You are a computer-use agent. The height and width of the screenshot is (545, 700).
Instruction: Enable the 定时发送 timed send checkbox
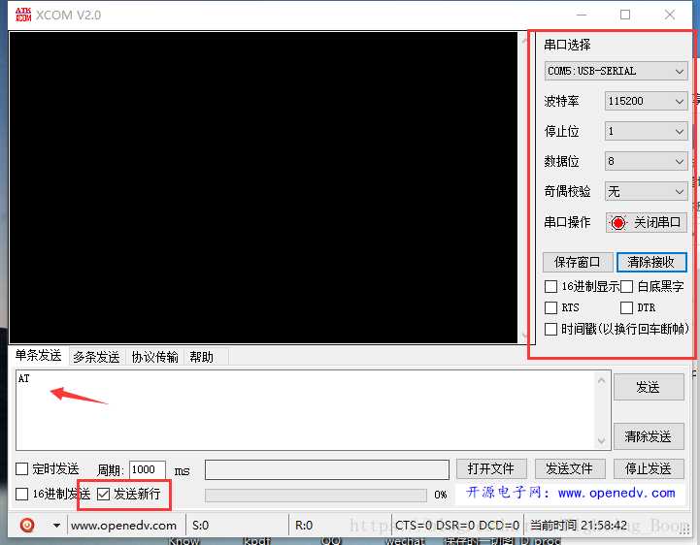point(22,469)
